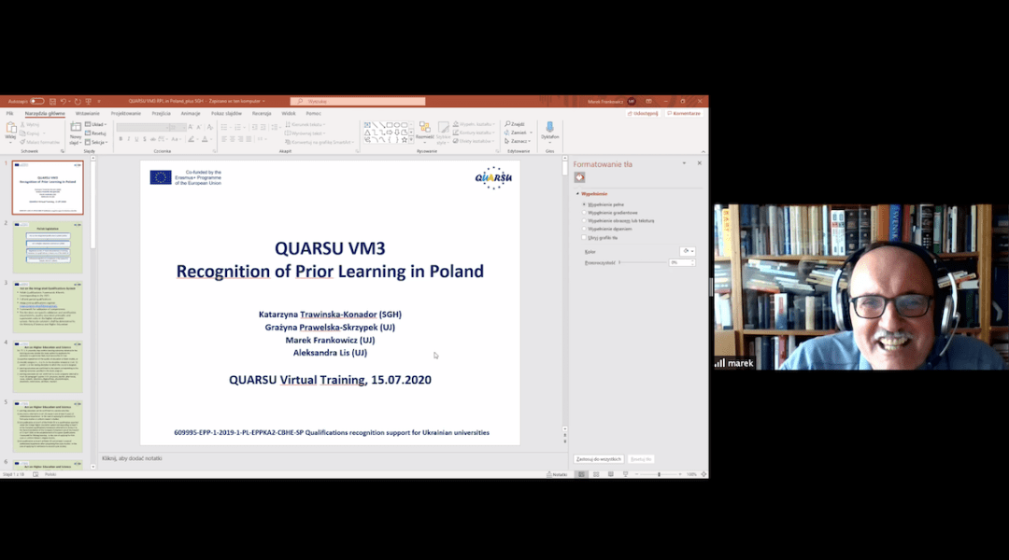1009x560 pixels.
Task: Click the save icon in quick access toolbar
Action: (x=52, y=101)
